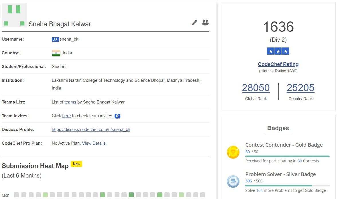Click the Problem Solver silver badge icon
This screenshot has height=199, width=338.
point(233,182)
